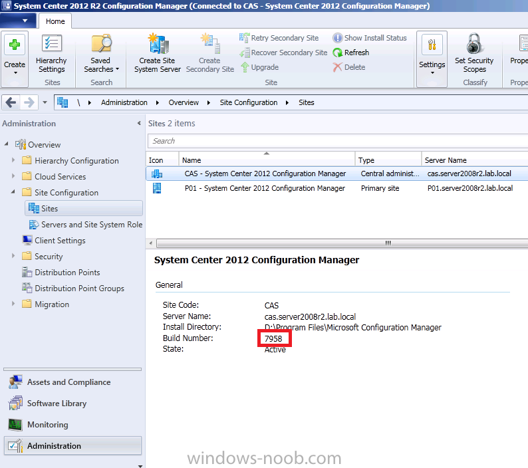Collapse the Site Configuration folder
This screenshot has width=528, height=468.
tap(13, 191)
